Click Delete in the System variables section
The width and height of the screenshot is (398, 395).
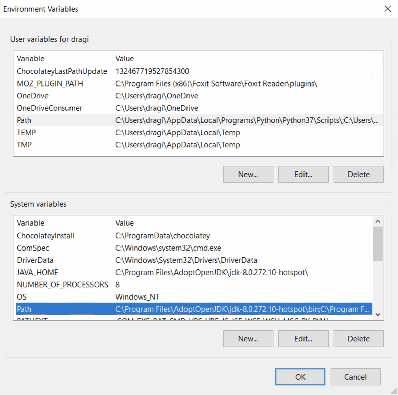pos(358,339)
